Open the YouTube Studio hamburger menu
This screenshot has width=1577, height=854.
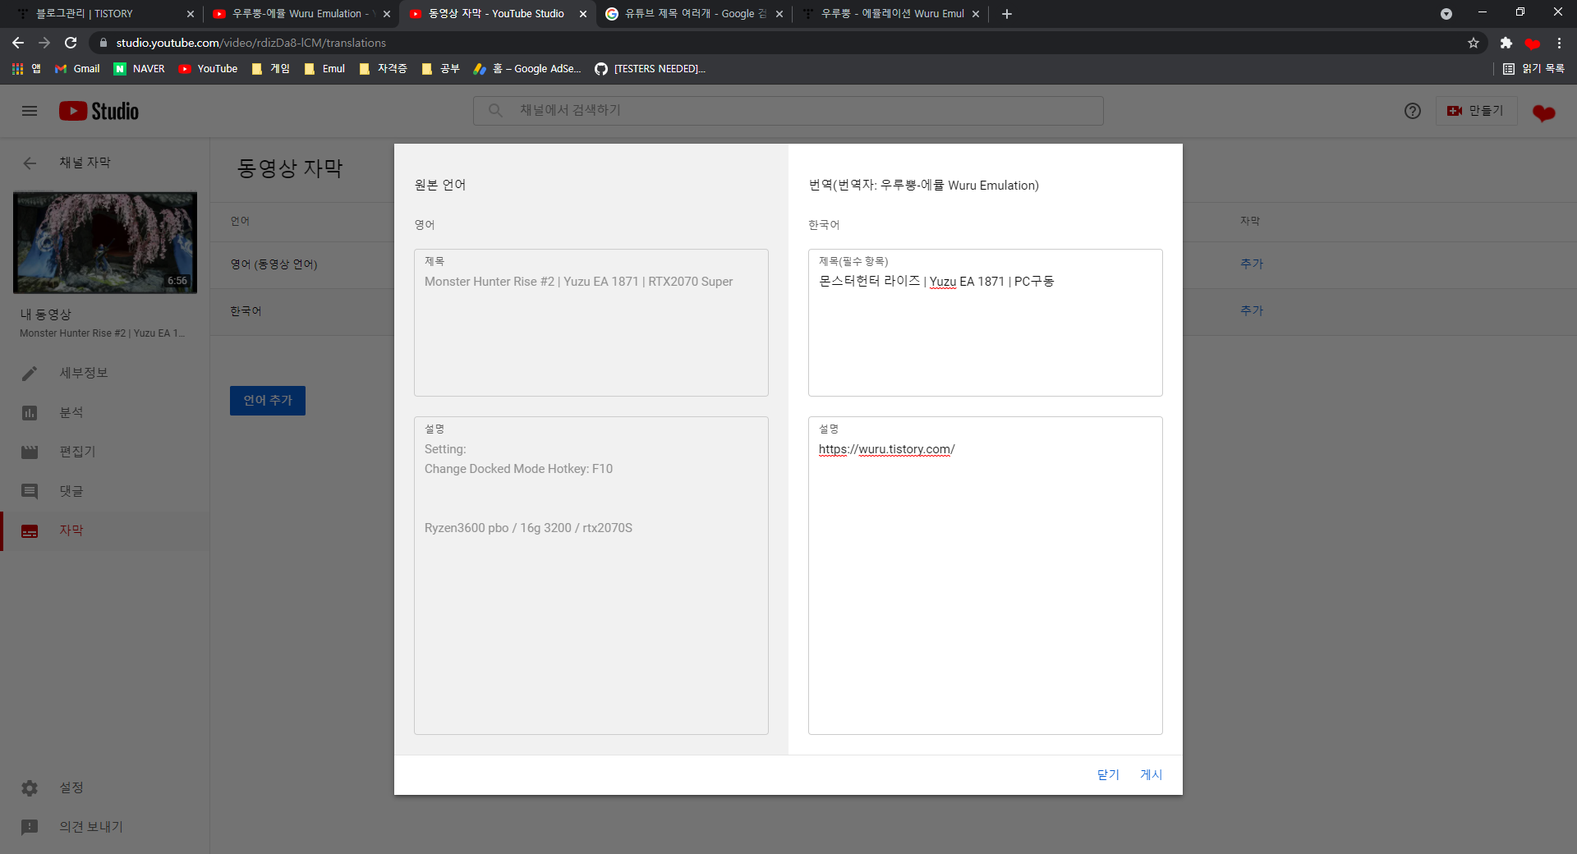point(30,111)
